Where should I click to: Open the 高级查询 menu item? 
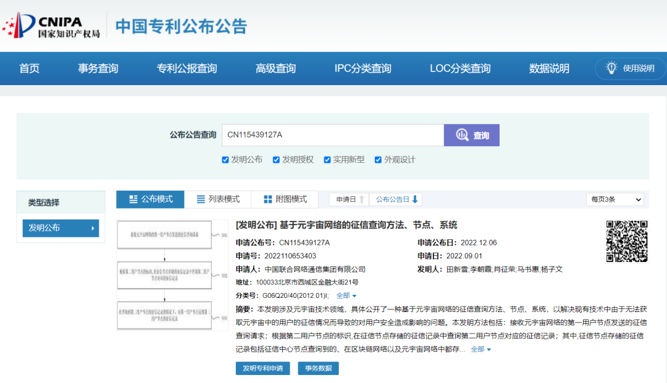click(x=275, y=68)
